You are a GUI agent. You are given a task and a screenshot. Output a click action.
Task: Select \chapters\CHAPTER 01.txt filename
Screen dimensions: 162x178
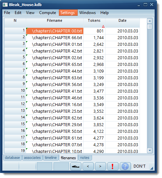pyautogui.click(x=55, y=44)
